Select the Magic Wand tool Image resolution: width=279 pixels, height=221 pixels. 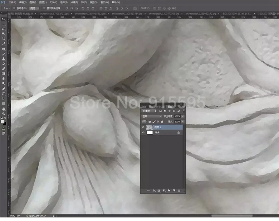tap(4, 34)
